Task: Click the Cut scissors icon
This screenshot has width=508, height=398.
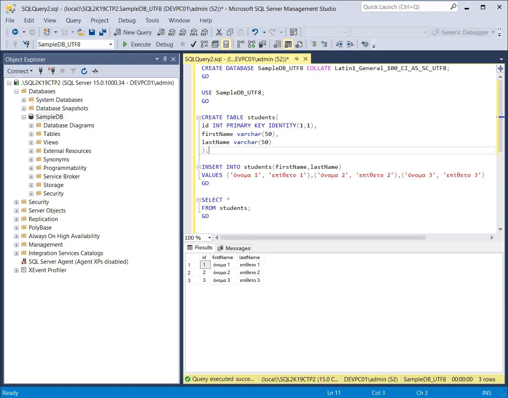Action: (219, 32)
